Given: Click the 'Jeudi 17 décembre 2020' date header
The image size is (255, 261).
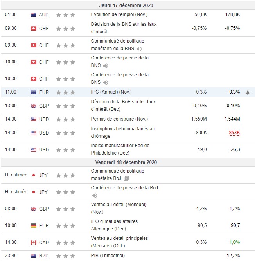Looking at the screenshot, I should click(x=126, y=5).
